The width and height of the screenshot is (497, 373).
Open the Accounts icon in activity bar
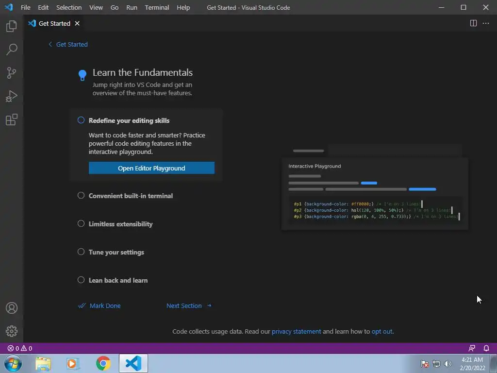[x=12, y=308]
